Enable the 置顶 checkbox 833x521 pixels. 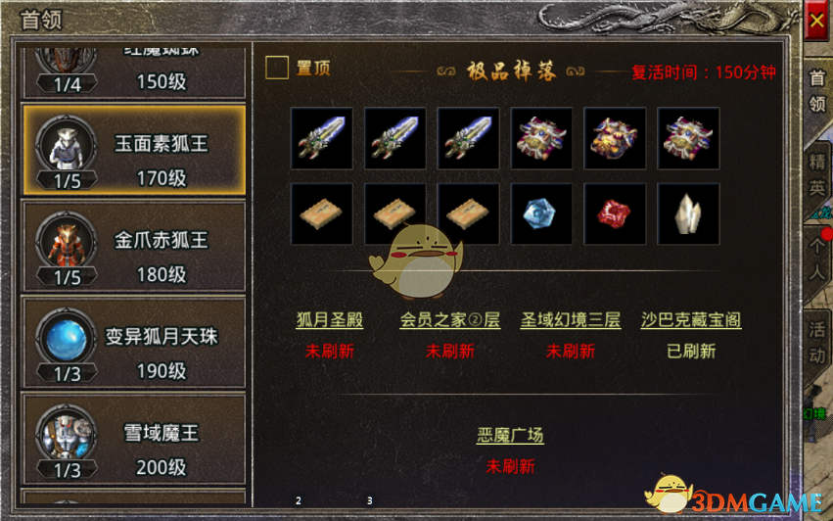point(277,68)
